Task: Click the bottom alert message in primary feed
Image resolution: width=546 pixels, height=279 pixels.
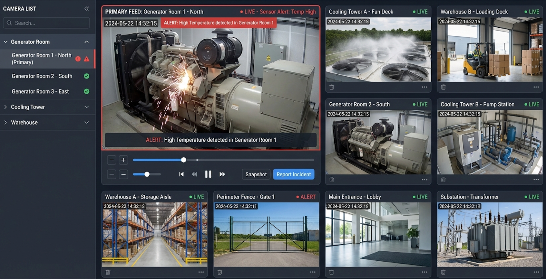Action: (x=211, y=140)
